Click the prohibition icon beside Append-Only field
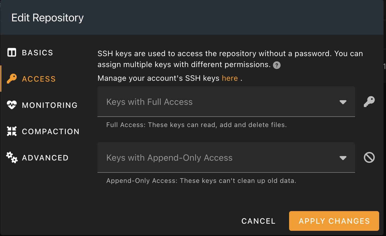This screenshot has height=236, width=386. [x=369, y=157]
